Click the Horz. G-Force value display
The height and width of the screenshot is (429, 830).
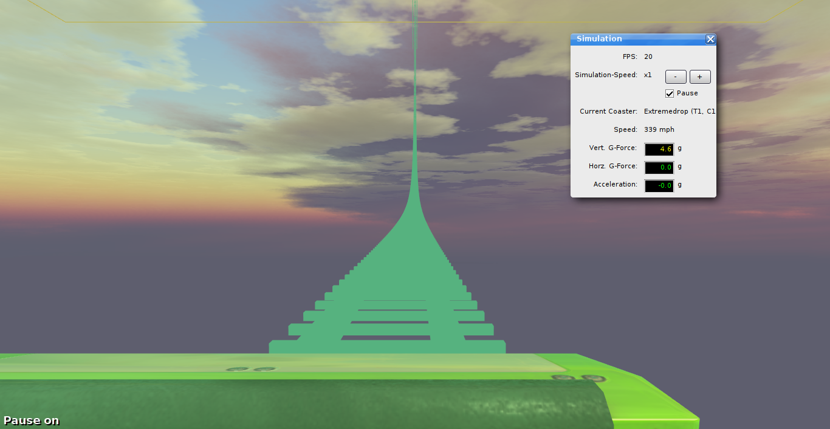[659, 167]
